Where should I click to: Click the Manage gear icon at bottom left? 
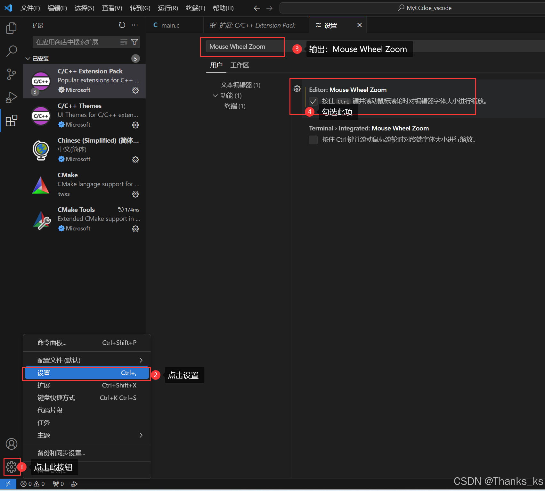tap(12, 467)
